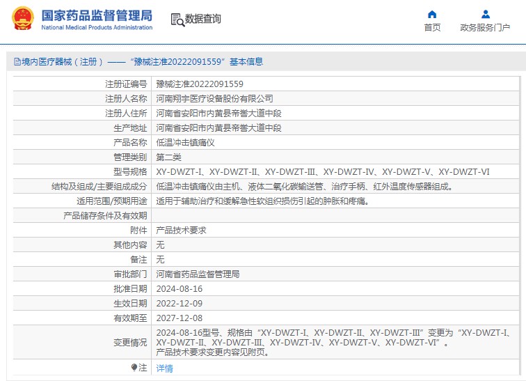Image resolution: width=526 pixels, height=381 pixels.
Task: Click 无 in the 备注 row
Action: (160, 260)
